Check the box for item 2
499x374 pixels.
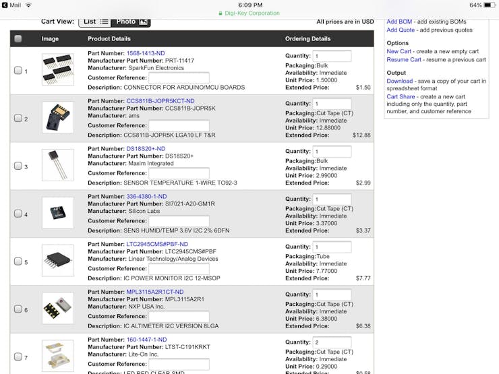pyautogui.click(x=18, y=118)
